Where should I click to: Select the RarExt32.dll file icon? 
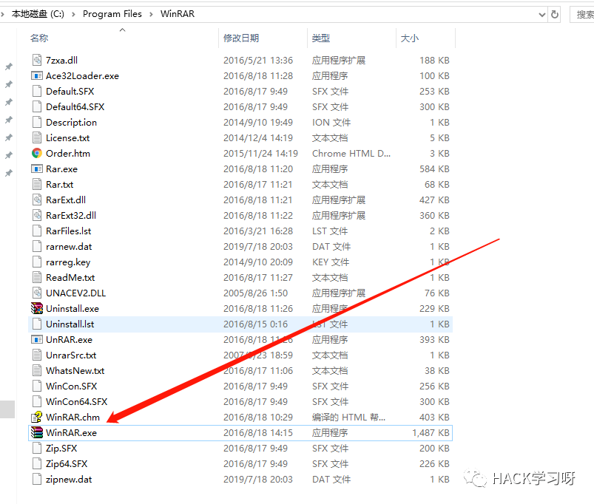[x=37, y=215]
